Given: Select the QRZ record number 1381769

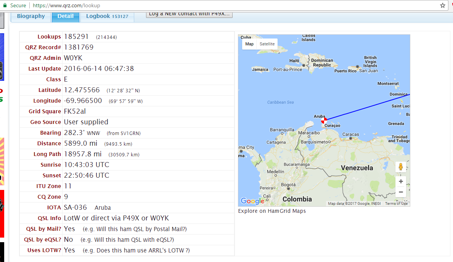Looking at the screenshot, I should [x=79, y=47].
